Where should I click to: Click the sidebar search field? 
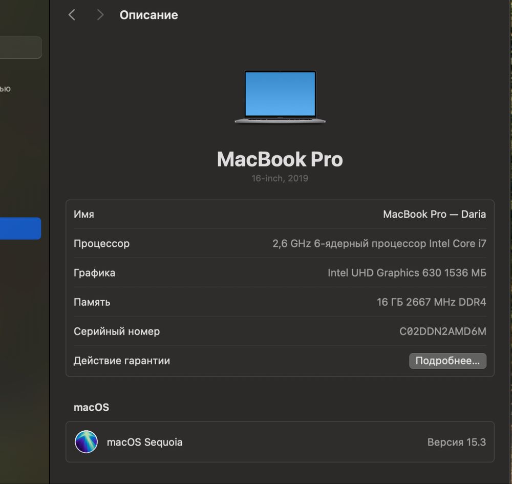pos(20,47)
